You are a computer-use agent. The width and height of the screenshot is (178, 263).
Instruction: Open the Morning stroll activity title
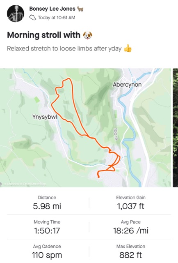pyautogui.click(x=44, y=35)
